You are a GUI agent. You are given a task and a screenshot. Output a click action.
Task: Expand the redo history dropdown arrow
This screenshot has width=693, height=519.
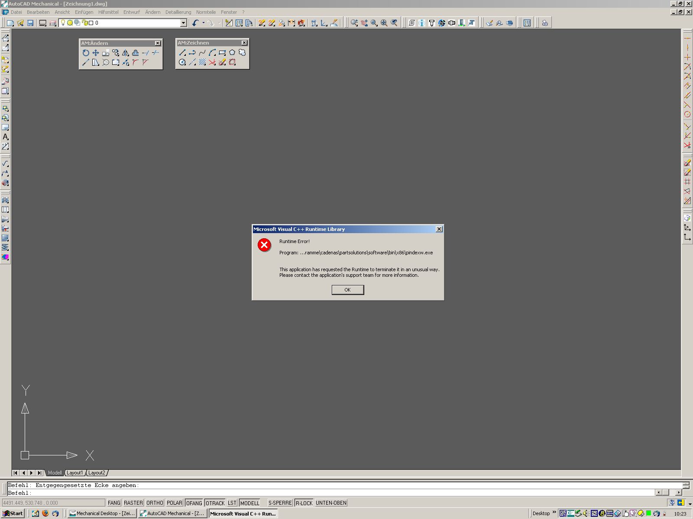pos(219,23)
